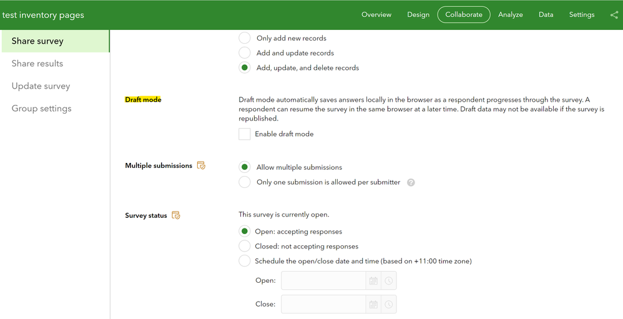Screen dimensions: 623x319
Task: Go to Share results section
Action: pos(37,64)
